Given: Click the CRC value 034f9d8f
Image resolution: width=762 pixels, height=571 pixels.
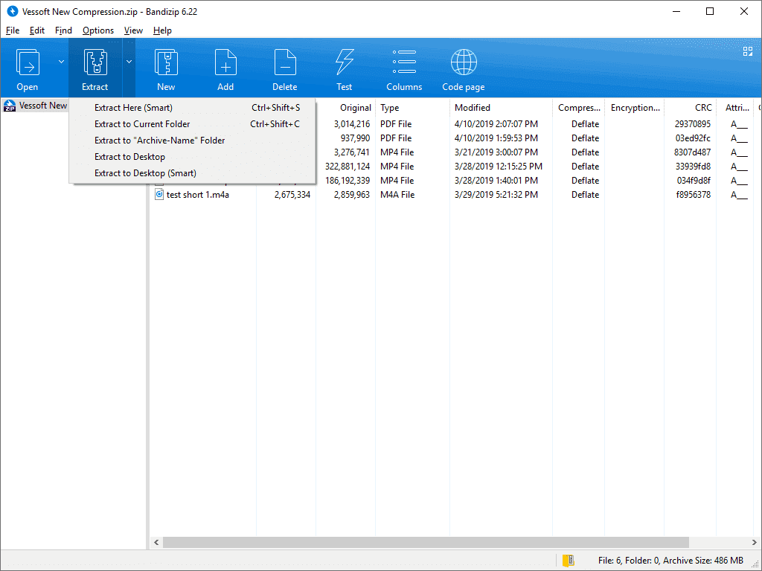Looking at the screenshot, I should click(x=694, y=181).
